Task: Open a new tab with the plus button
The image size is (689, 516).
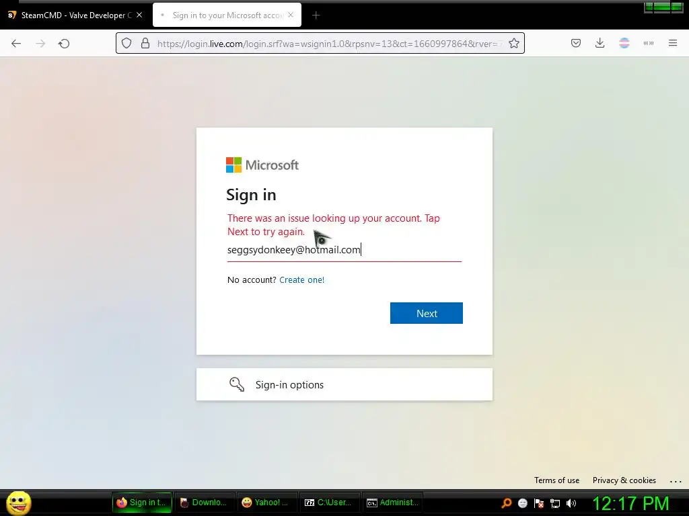Action: click(316, 15)
